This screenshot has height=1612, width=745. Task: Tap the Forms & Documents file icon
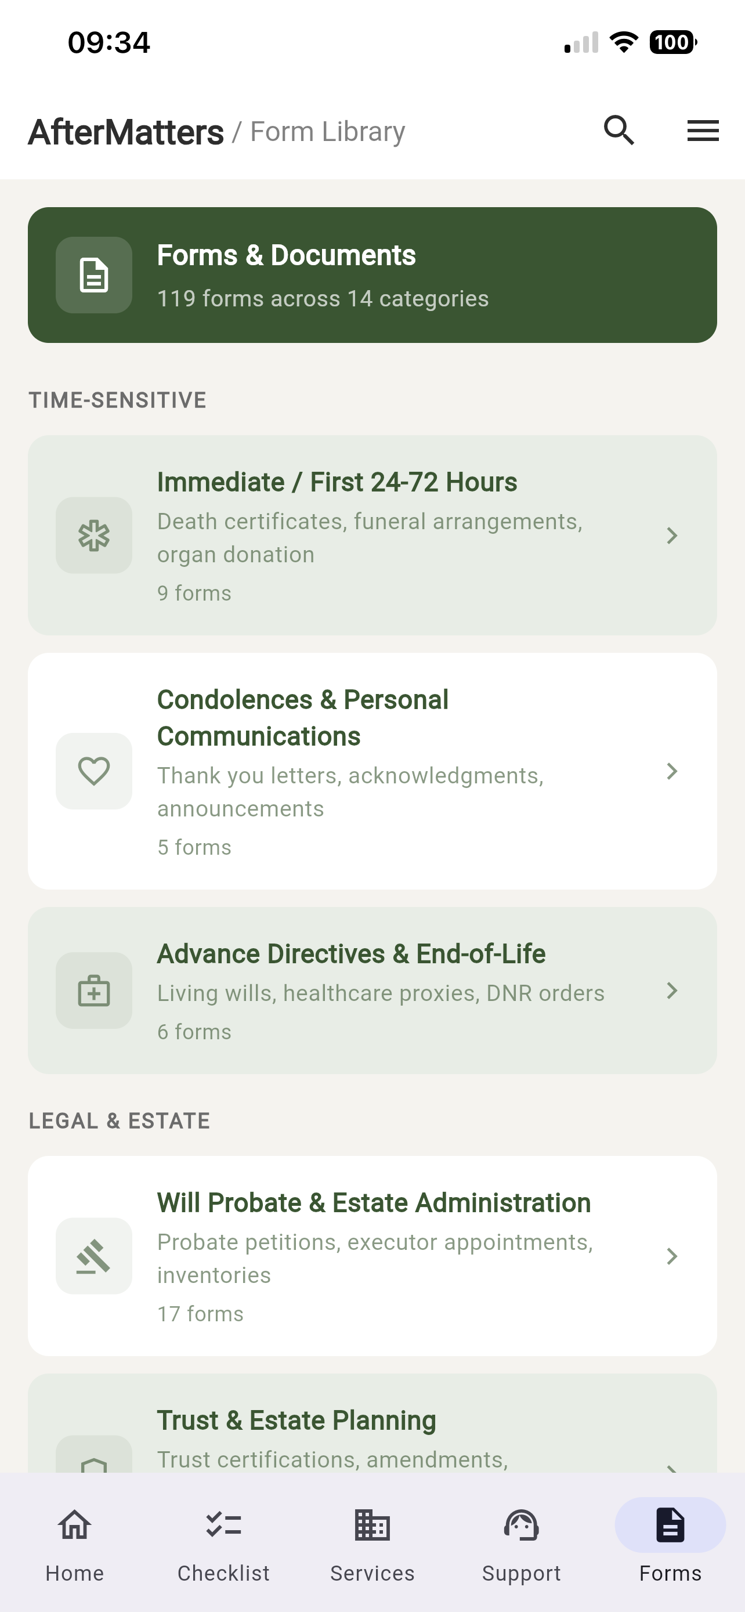pos(94,276)
